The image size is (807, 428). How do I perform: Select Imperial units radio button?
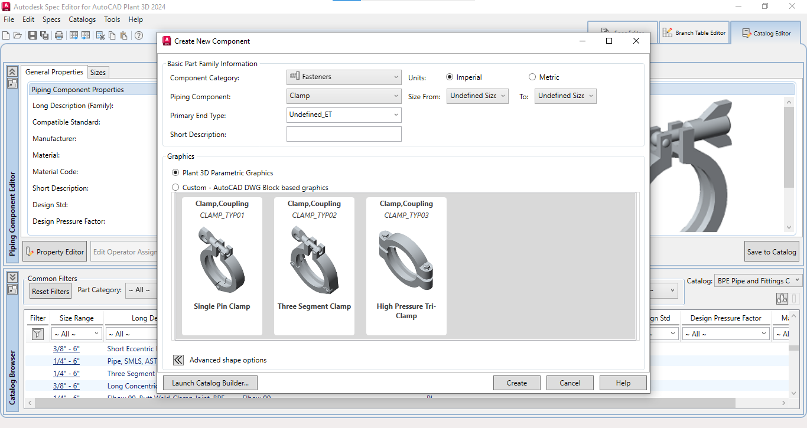coord(450,77)
